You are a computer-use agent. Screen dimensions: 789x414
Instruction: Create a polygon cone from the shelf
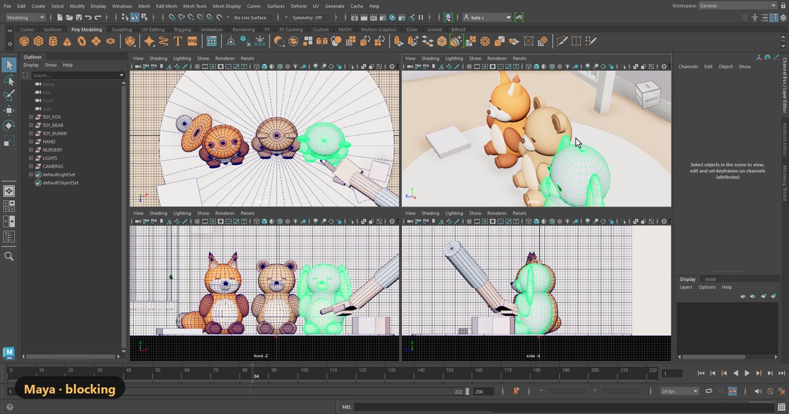tap(67, 41)
